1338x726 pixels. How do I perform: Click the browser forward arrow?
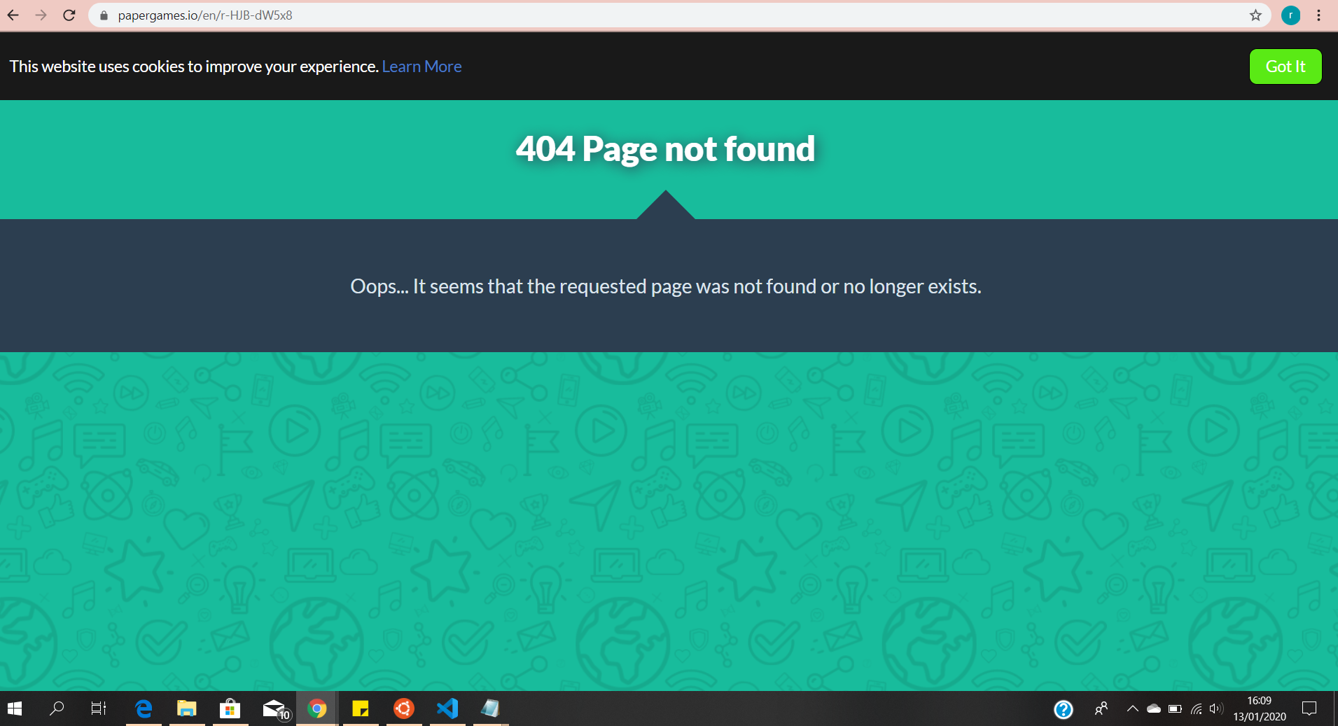pos(41,15)
